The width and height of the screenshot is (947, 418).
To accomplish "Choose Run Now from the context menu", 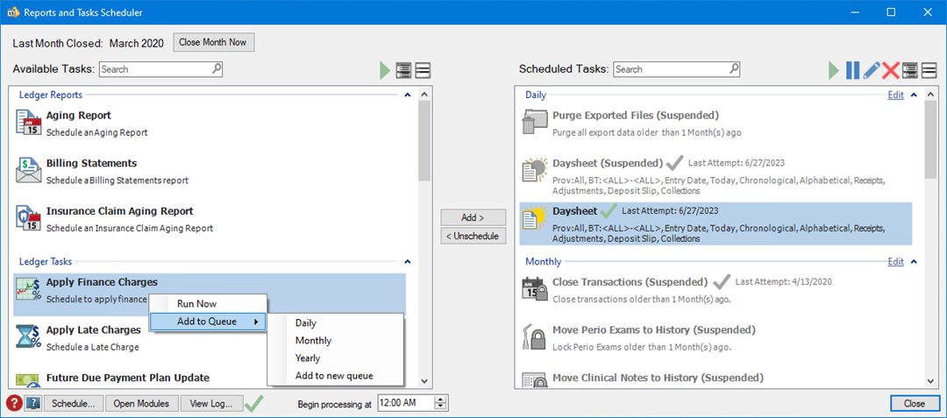I will pyautogui.click(x=196, y=303).
